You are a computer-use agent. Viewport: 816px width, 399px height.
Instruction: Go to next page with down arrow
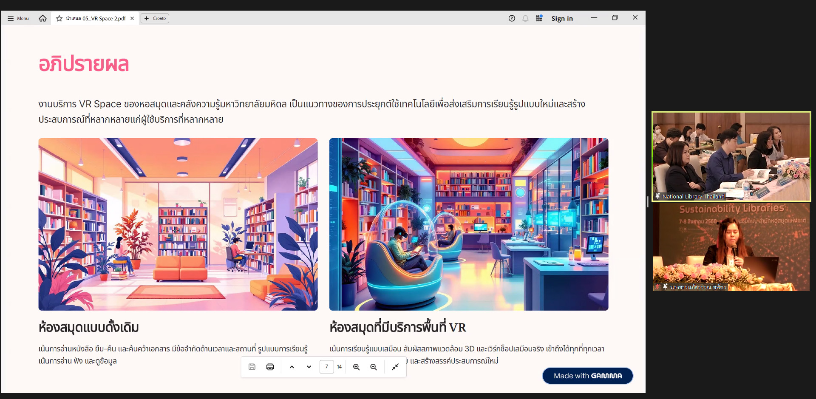tap(309, 367)
